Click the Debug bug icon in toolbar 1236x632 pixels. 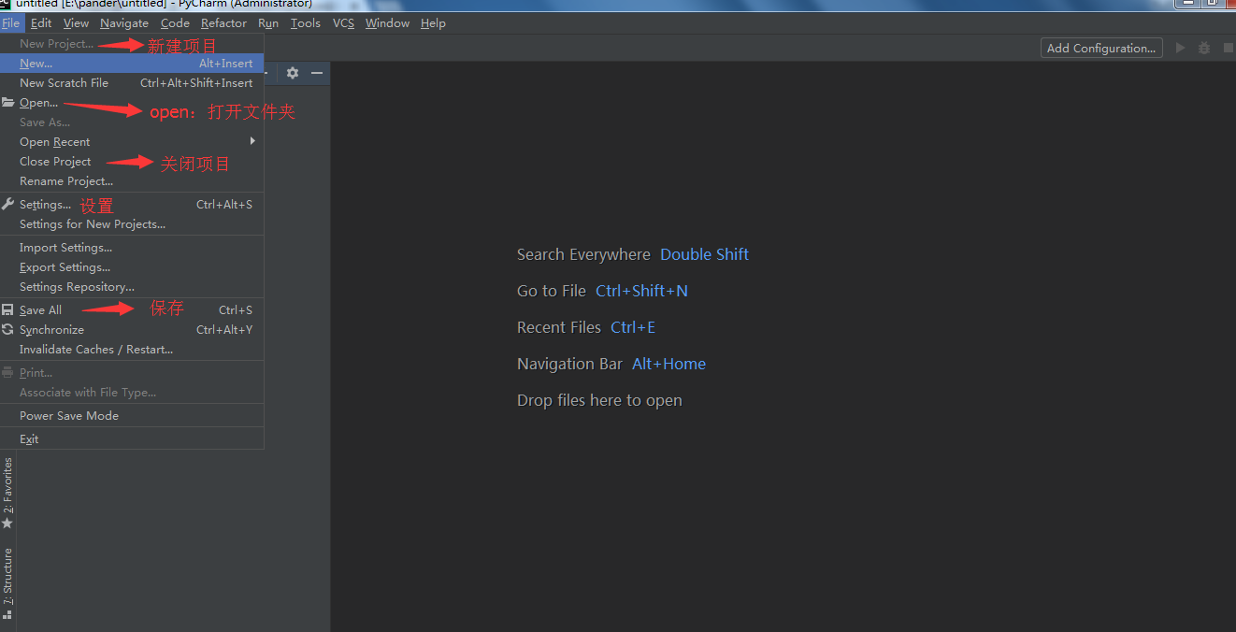[1204, 48]
